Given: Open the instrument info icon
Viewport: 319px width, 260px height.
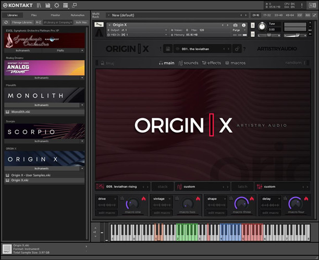Looking at the screenshot, I should [244, 25].
